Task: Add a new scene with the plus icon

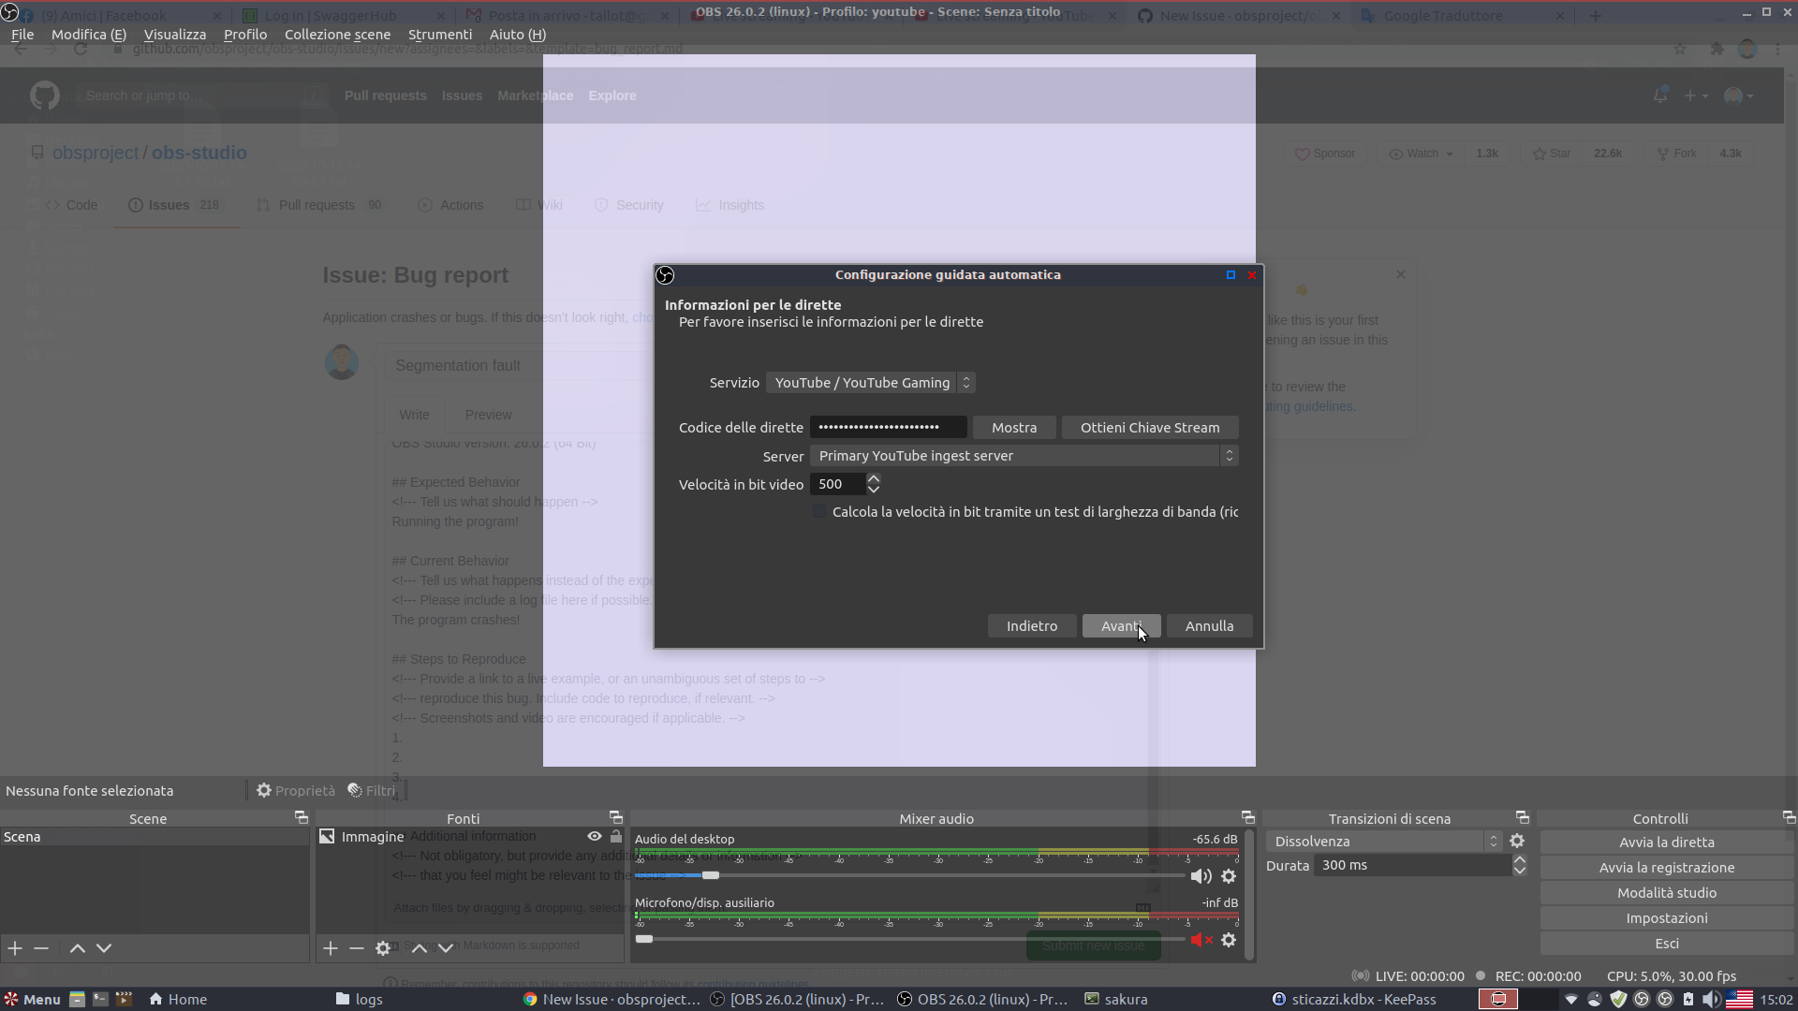Action: (x=13, y=948)
